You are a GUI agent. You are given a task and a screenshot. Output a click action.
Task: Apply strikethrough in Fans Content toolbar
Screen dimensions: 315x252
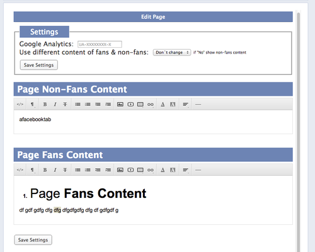tap(65, 169)
